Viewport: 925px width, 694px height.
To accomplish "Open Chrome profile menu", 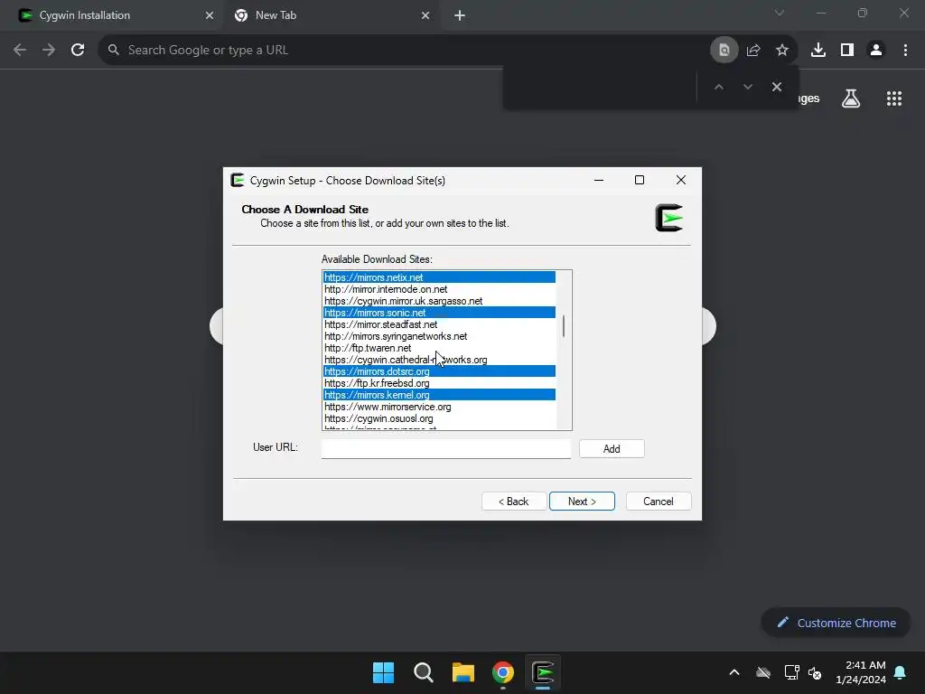I will pyautogui.click(x=876, y=51).
